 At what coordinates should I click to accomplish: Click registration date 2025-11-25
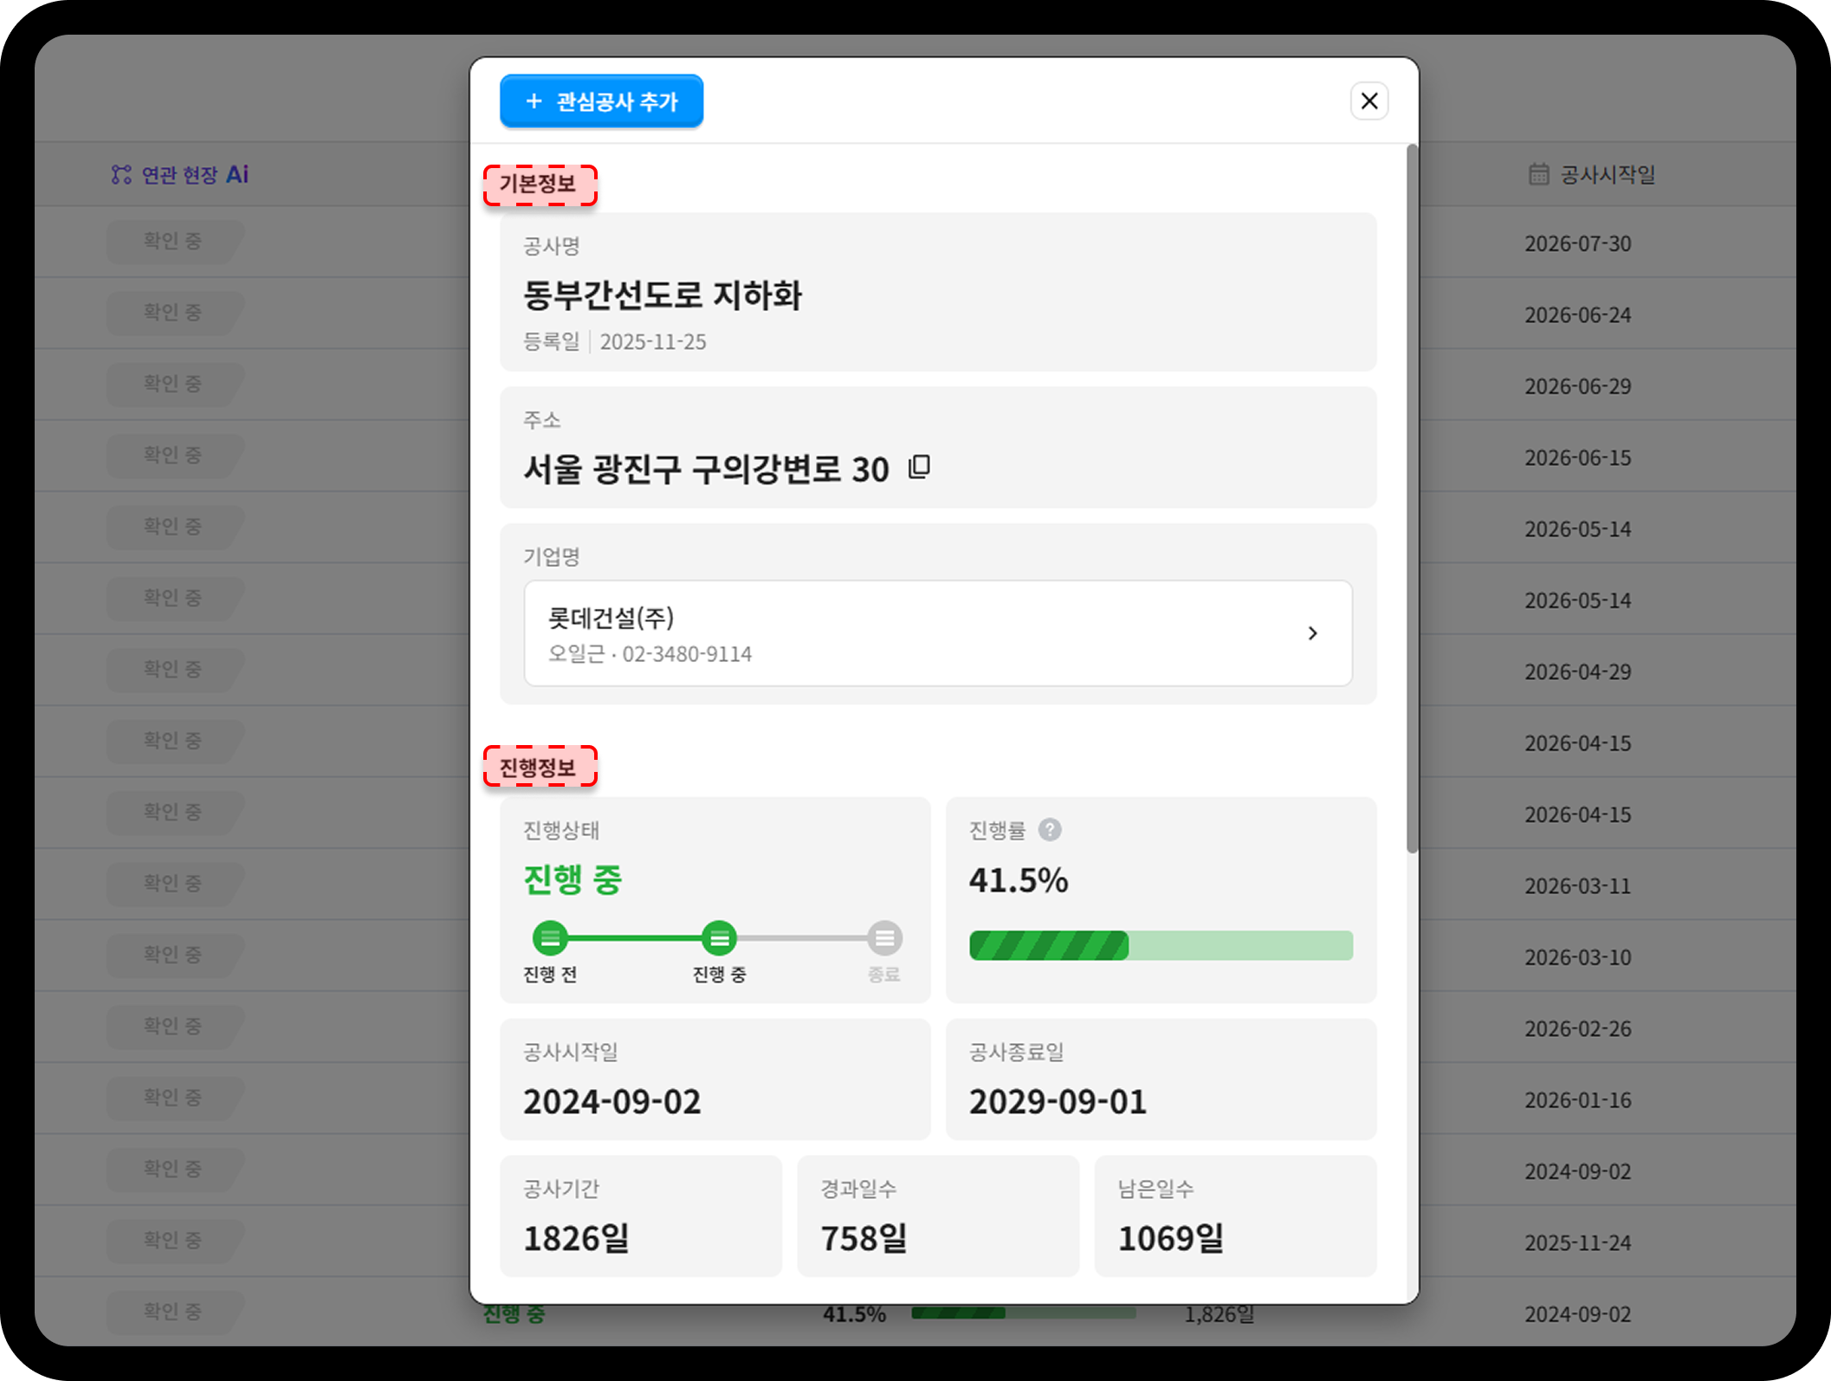click(653, 342)
